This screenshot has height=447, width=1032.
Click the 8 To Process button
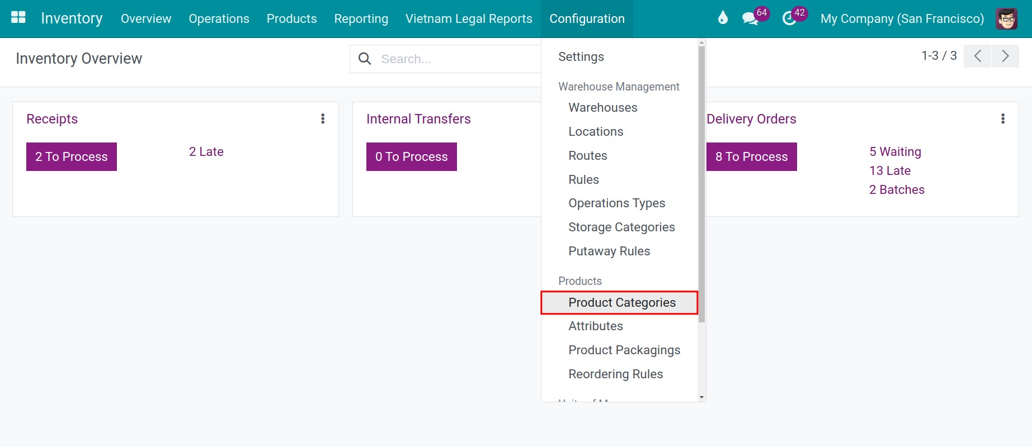pyautogui.click(x=752, y=156)
